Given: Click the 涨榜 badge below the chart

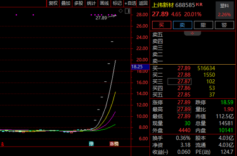Looking at the screenshot, I should pos(114,144).
